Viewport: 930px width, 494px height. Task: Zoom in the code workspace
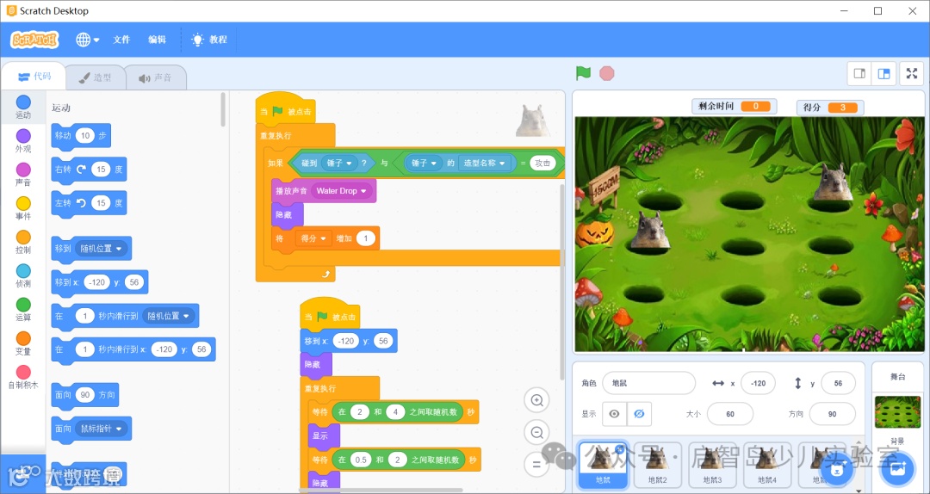tap(537, 400)
